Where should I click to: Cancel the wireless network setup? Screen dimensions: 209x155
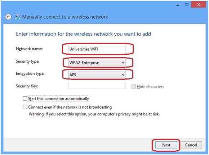tap(191, 145)
